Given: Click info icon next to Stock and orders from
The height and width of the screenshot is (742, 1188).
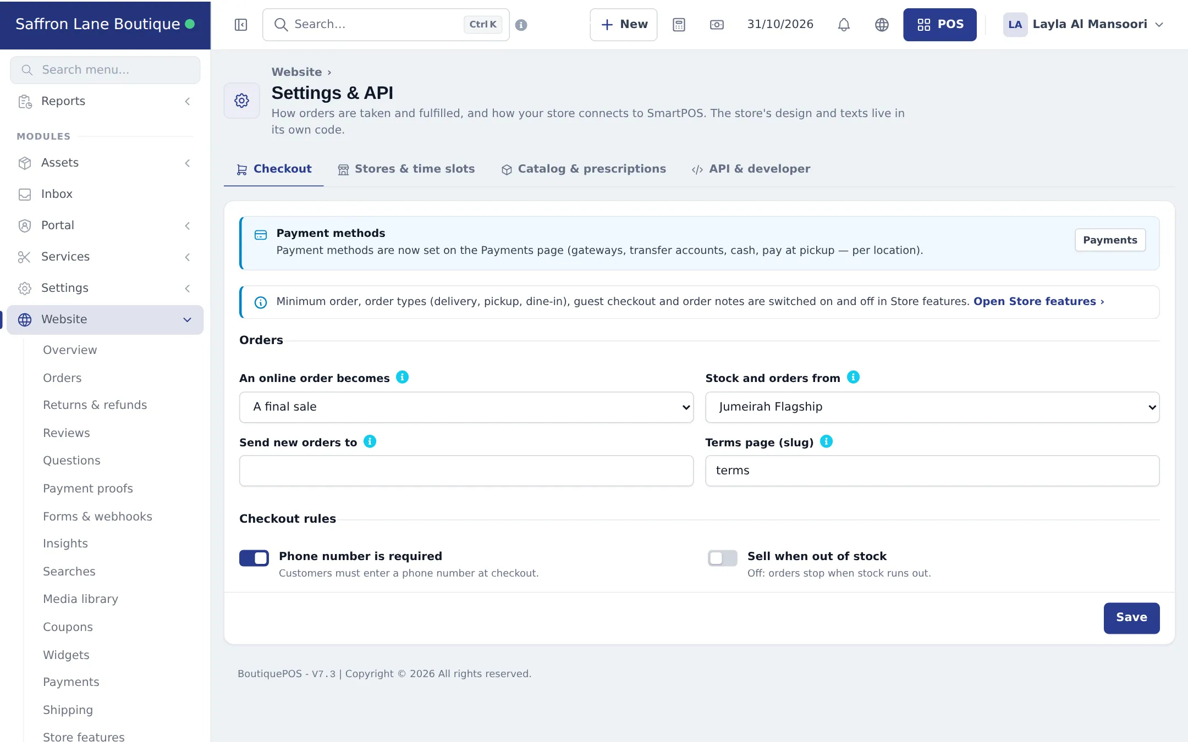Looking at the screenshot, I should [853, 377].
